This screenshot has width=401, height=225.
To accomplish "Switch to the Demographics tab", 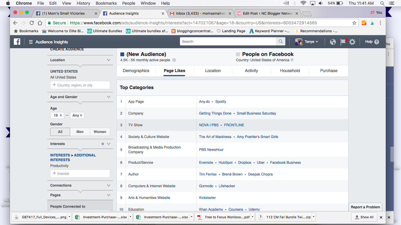I will click(136, 71).
